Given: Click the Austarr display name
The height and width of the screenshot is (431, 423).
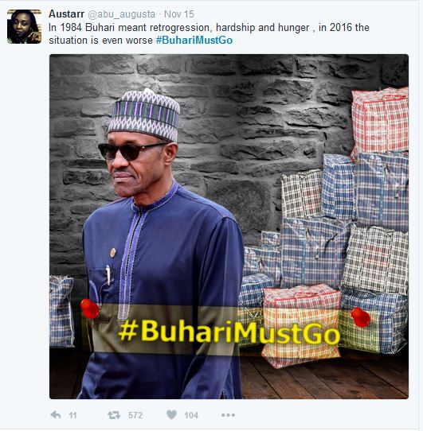Looking at the screenshot, I should pos(66,14).
